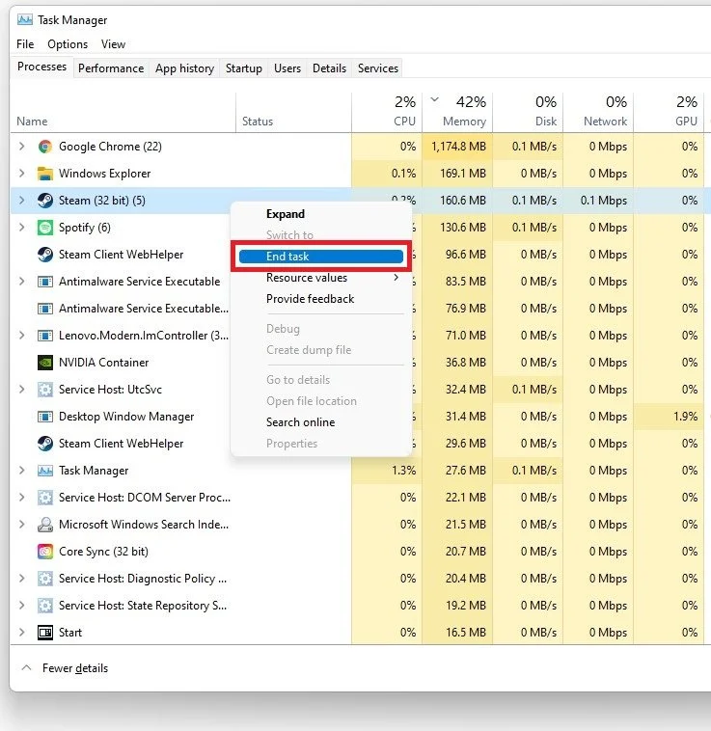Viewport: 711px width, 731px height.
Task: Expand the Service Host: State Repository group
Action: pyautogui.click(x=21, y=606)
